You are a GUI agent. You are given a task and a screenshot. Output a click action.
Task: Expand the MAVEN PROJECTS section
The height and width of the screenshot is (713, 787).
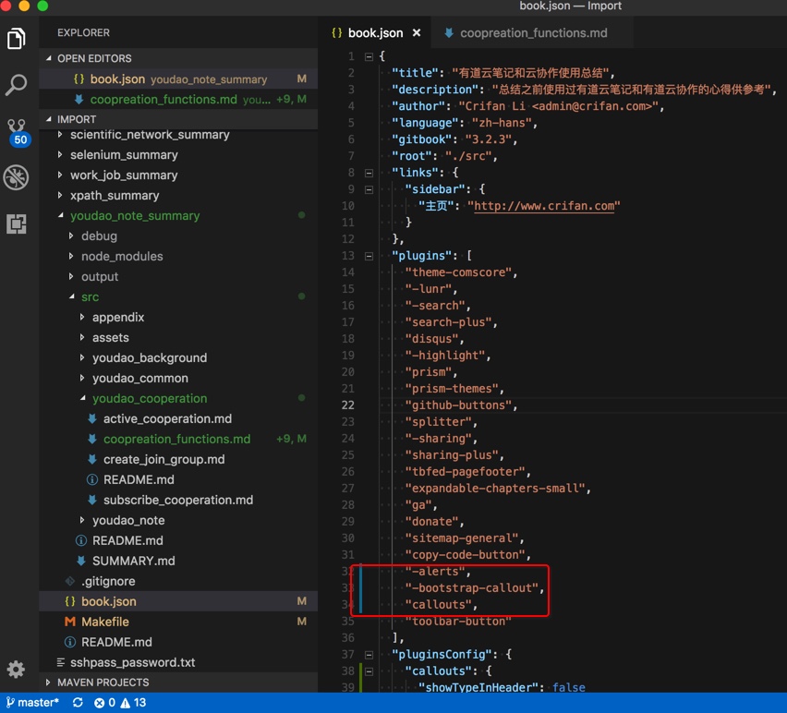point(178,683)
